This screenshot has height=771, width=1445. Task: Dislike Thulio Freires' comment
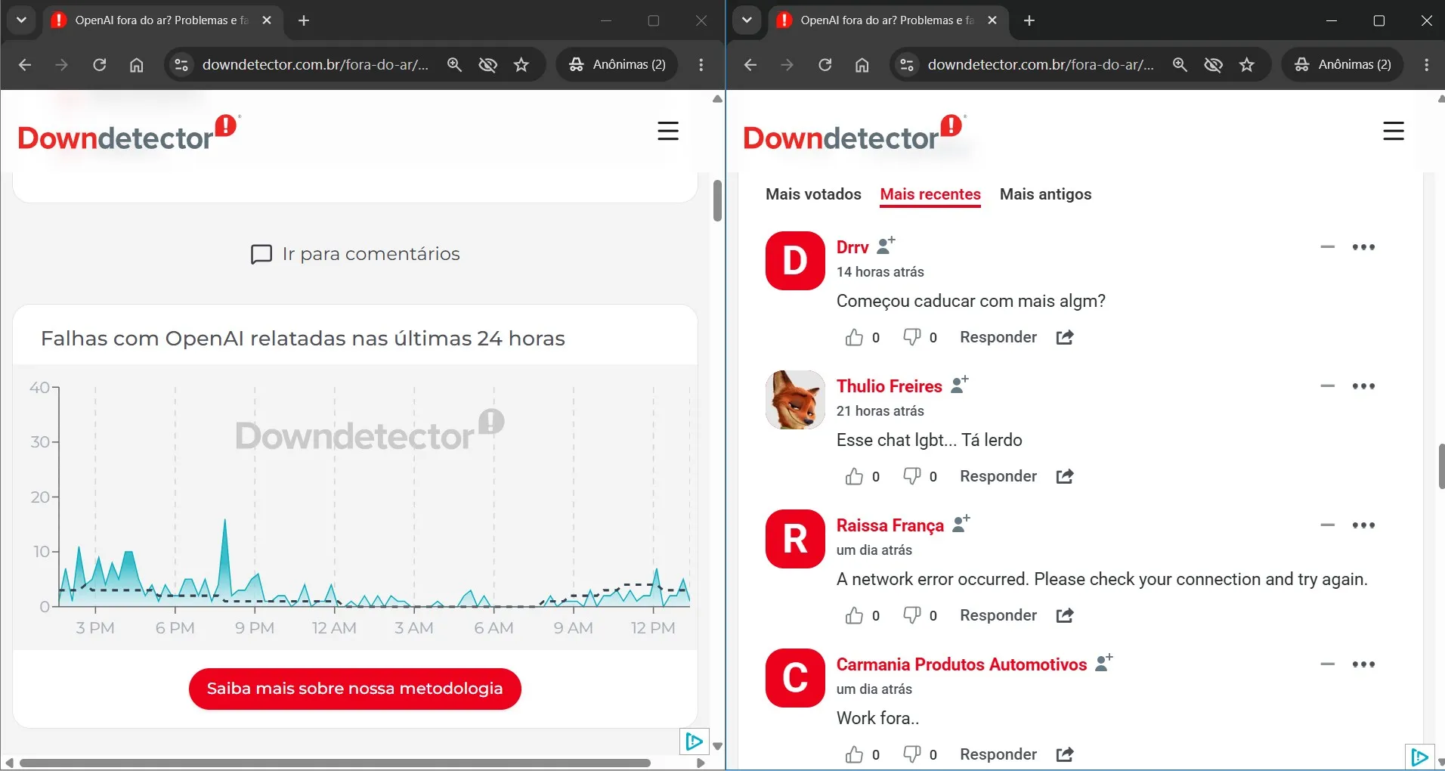[x=911, y=476]
